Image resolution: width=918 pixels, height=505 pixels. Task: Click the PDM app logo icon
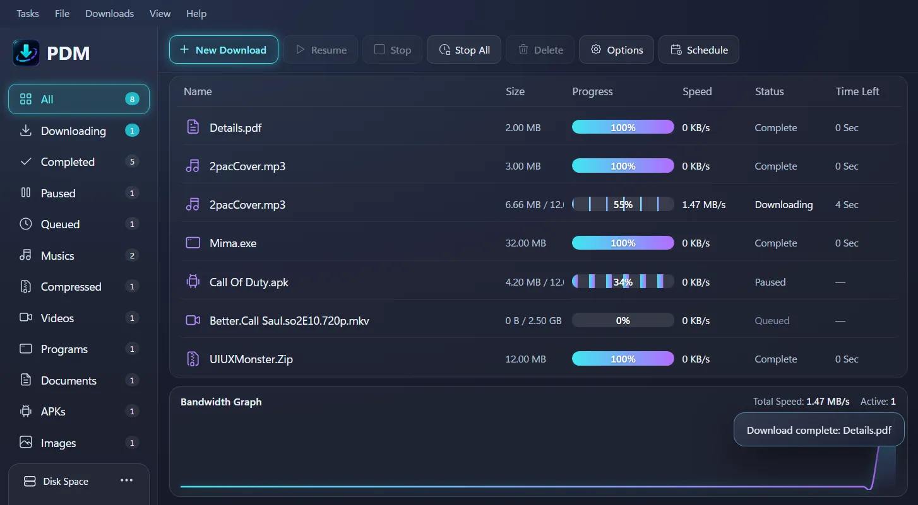pos(27,53)
